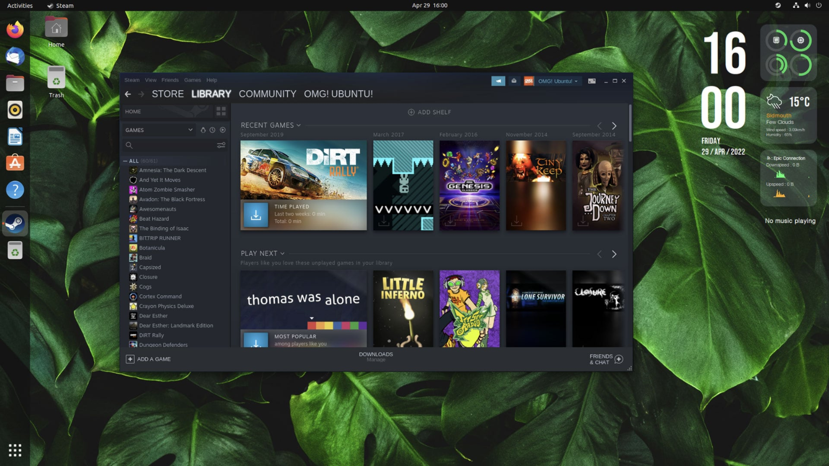Switch library to grid view icon beside HOME
Viewport: 829px width, 466px height.
coord(221,111)
